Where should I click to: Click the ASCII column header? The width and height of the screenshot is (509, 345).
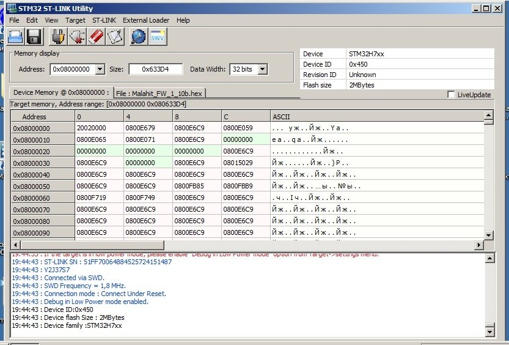(x=377, y=117)
